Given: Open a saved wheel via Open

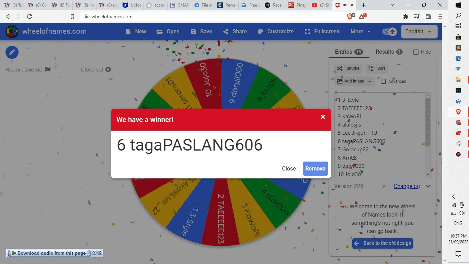Looking at the screenshot, I should click(x=168, y=31).
